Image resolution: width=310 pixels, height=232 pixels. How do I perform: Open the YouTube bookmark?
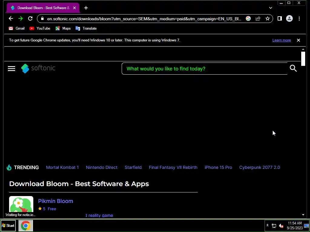click(x=40, y=28)
